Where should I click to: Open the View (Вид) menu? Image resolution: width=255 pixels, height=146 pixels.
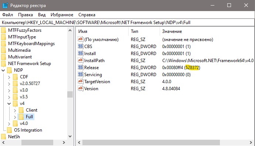click(x=42, y=15)
